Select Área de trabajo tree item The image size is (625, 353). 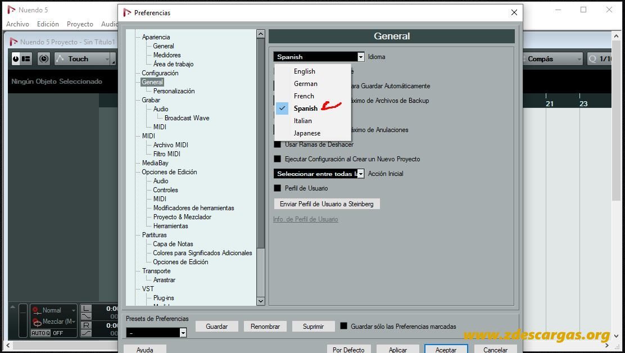173,64
